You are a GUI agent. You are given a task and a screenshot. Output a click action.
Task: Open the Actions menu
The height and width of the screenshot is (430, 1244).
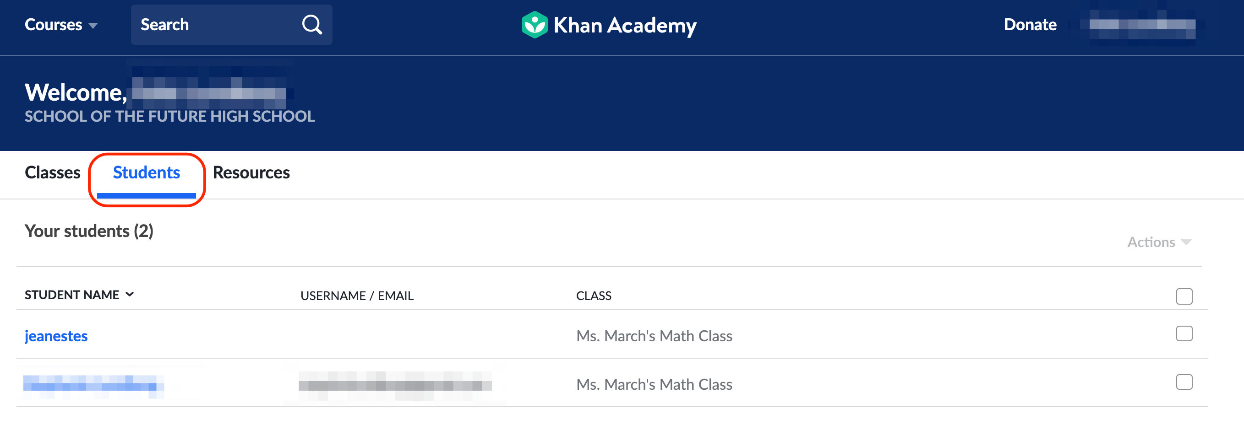point(1158,242)
